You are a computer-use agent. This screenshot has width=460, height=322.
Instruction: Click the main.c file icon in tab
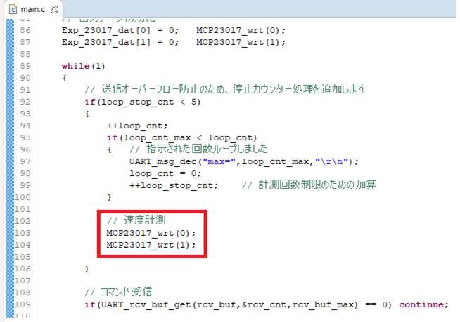(11, 8)
